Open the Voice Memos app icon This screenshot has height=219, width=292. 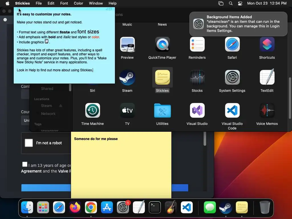[267, 110]
